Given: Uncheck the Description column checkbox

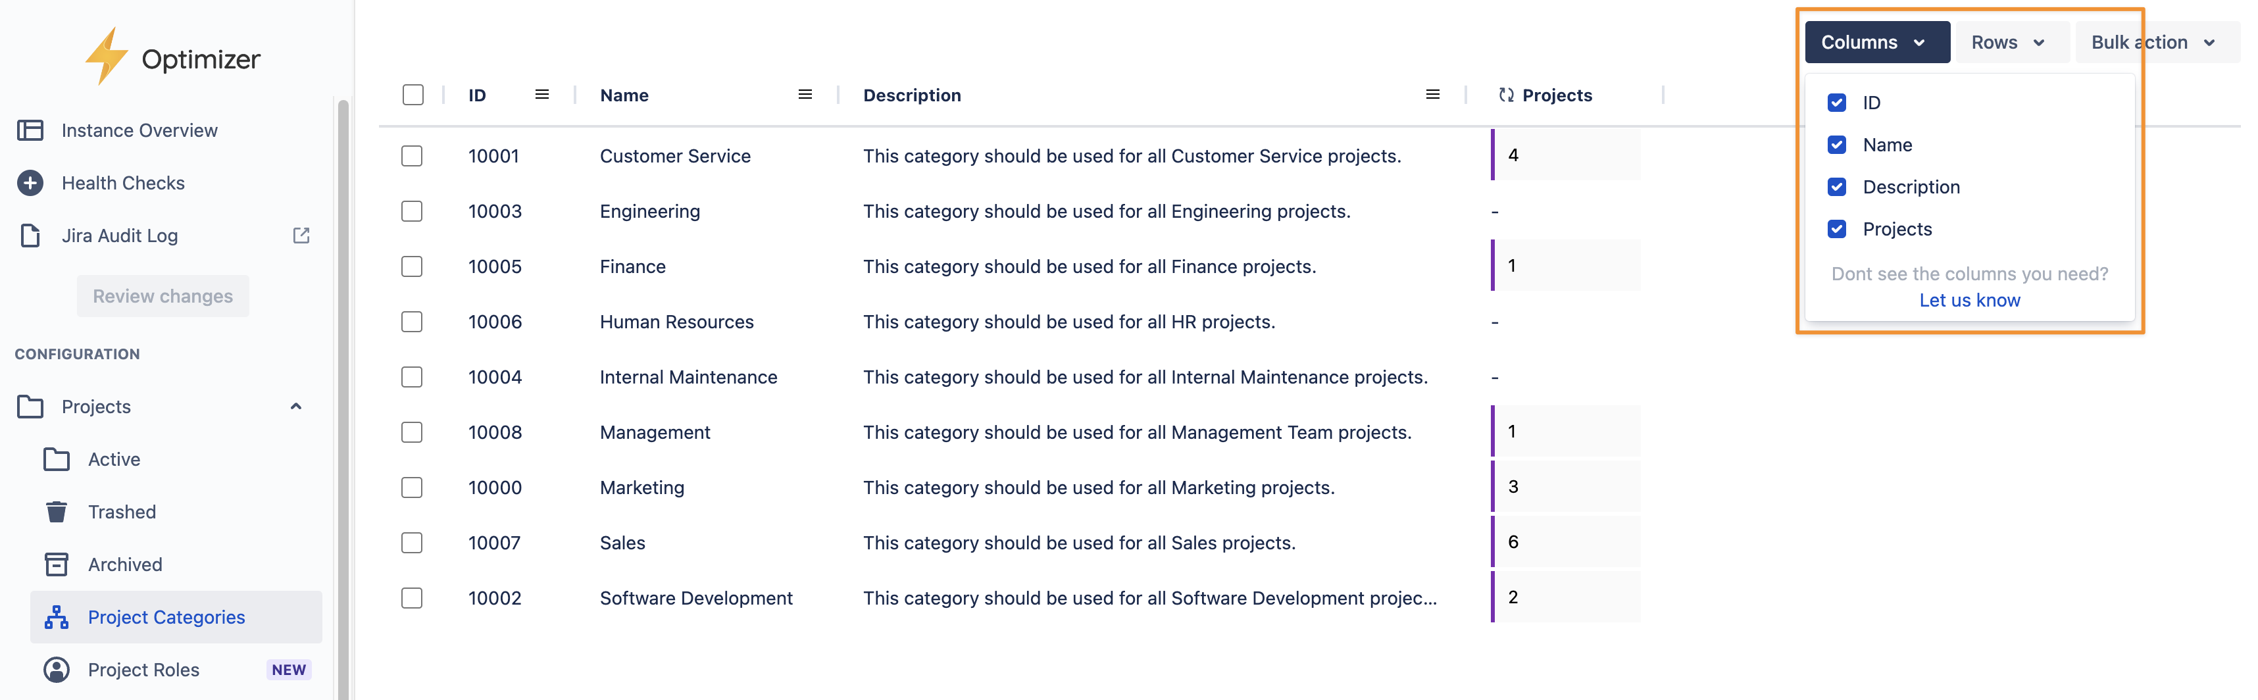Looking at the screenshot, I should point(1836,187).
